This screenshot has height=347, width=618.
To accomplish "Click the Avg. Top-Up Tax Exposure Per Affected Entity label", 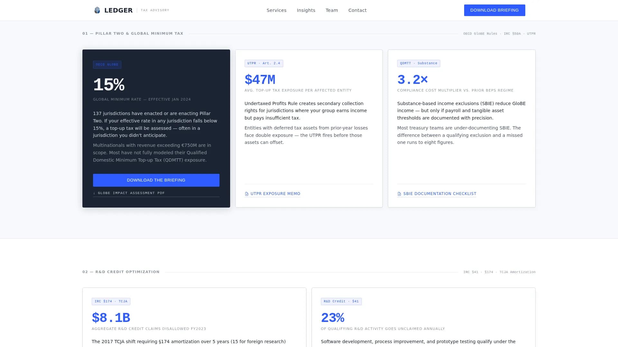I will click(x=298, y=90).
